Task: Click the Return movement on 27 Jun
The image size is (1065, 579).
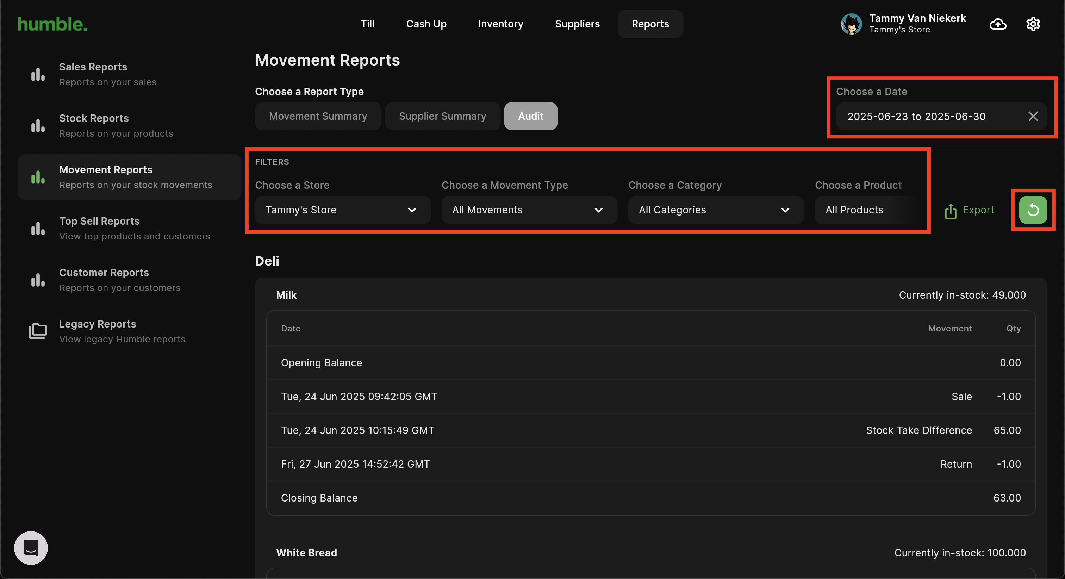Action: (956, 465)
